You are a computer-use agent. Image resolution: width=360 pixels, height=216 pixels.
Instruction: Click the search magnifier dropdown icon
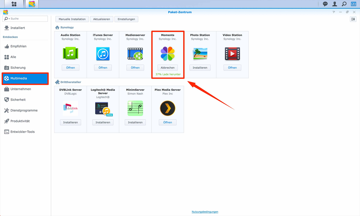click(x=7, y=19)
